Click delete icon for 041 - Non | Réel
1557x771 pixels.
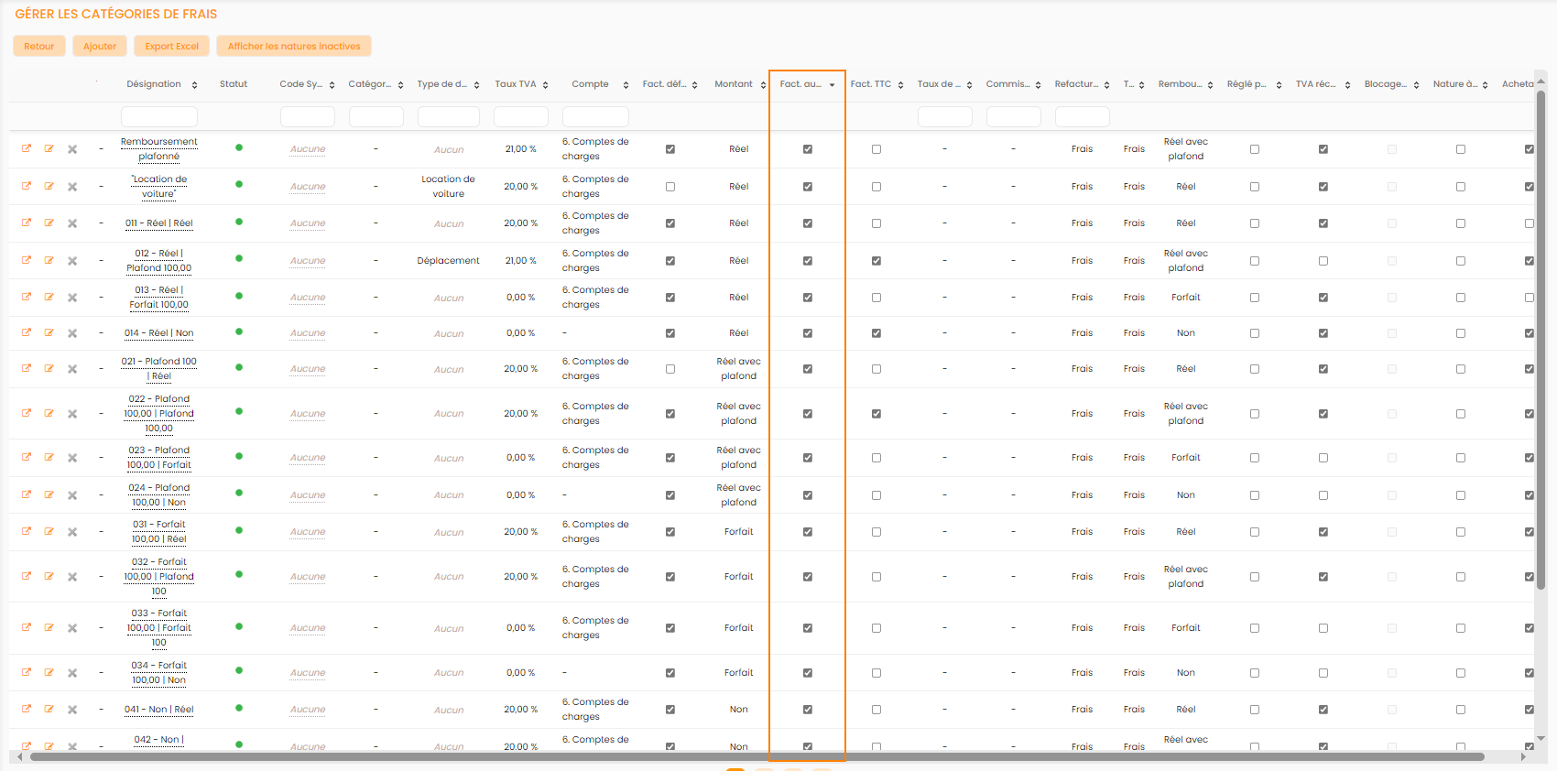(x=72, y=710)
